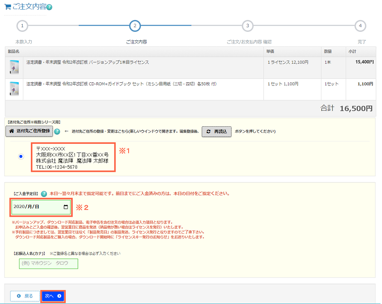
Task: Click the 大阪府 address block with 魔法陣 太郎様
Action: [x=73, y=158]
